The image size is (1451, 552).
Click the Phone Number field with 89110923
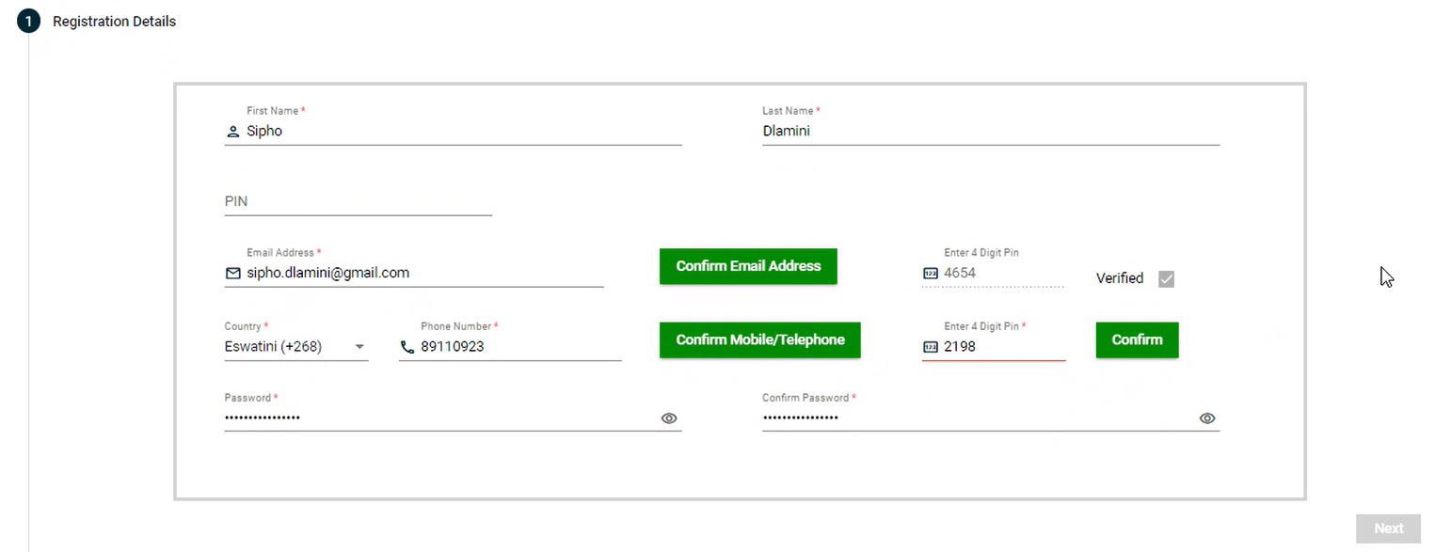[518, 347]
